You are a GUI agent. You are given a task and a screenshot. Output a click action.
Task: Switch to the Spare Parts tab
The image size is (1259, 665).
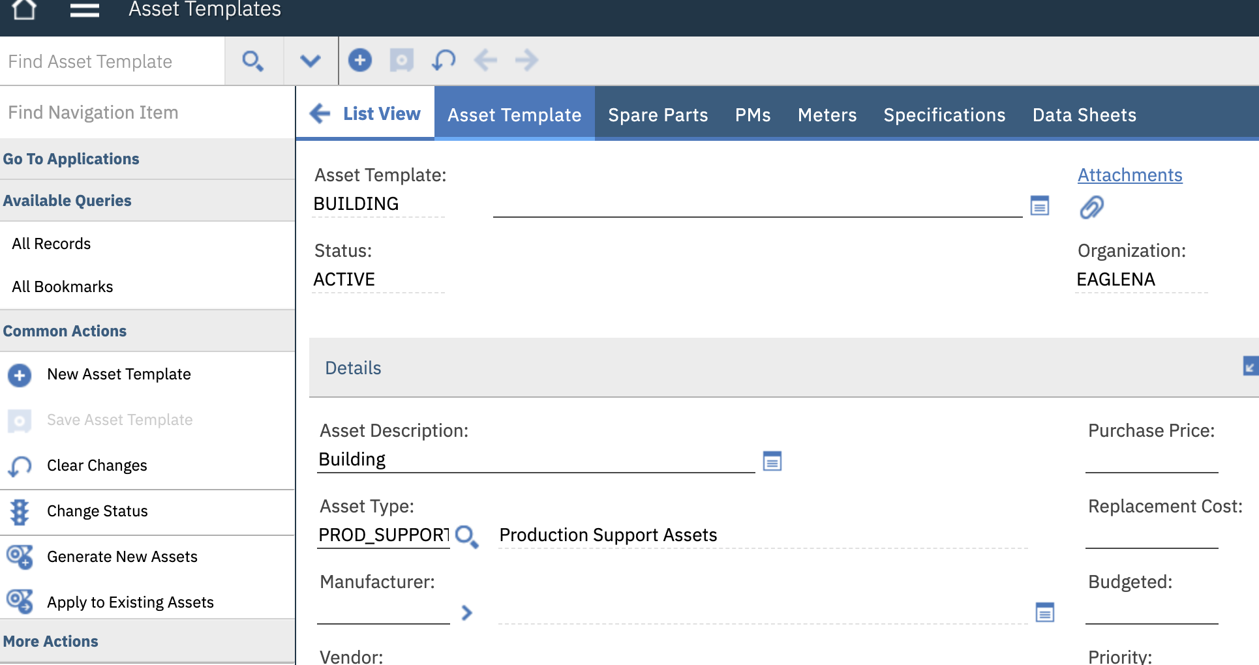click(658, 115)
